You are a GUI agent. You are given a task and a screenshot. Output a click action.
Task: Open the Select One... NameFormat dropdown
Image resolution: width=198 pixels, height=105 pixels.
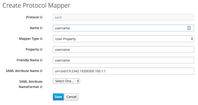coord(66,81)
